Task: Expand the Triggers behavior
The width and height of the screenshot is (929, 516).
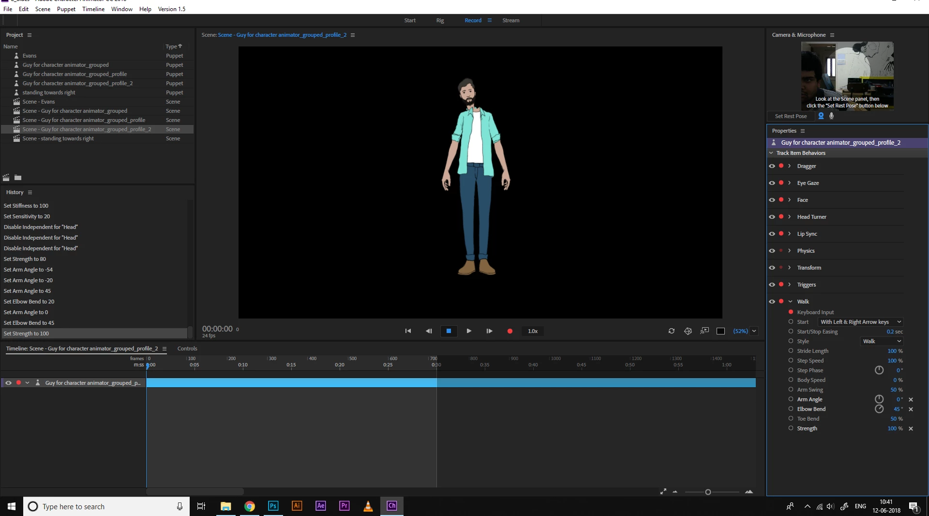Action: 790,285
